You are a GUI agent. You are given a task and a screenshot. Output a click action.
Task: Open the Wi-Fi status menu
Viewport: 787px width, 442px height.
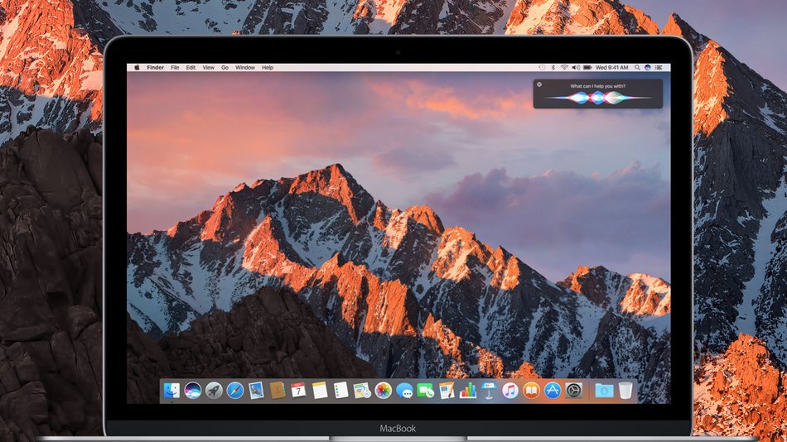point(564,67)
